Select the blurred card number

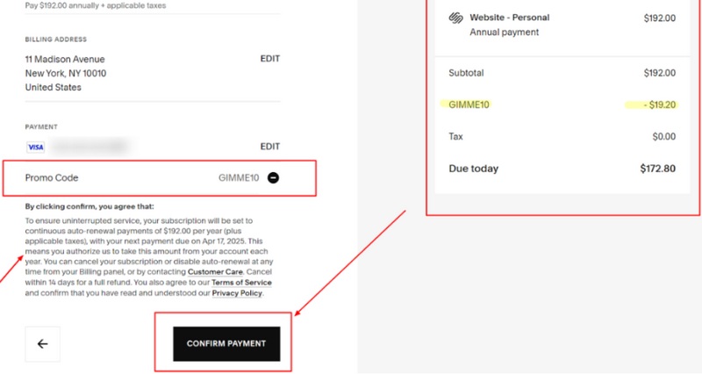88,147
